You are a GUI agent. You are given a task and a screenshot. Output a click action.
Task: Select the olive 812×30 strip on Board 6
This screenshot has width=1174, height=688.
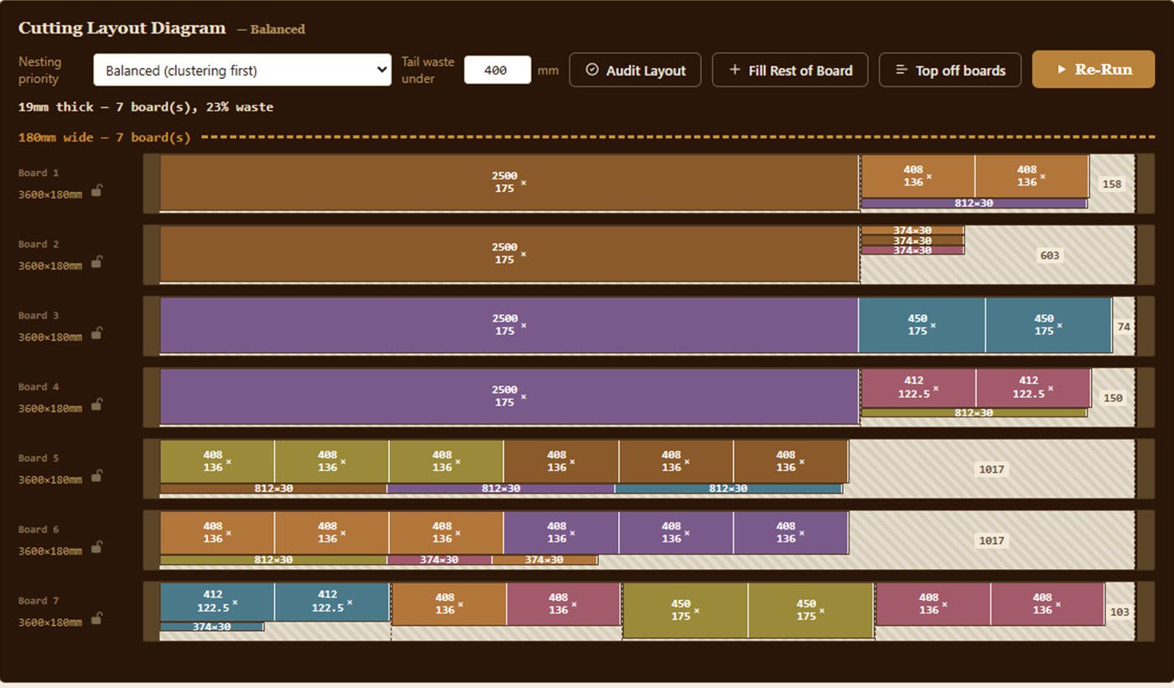pyautogui.click(x=273, y=560)
